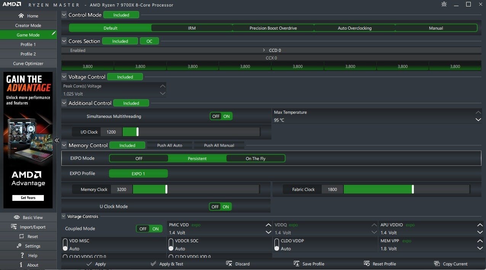The image size is (486, 270).
Task: Click Save Profile in the bottom bar
Action: [x=309, y=264]
